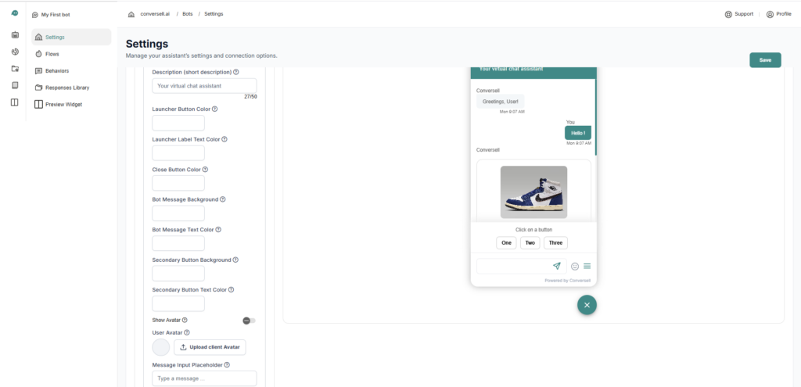Image resolution: width=801 pixels, height=387 pixels.
Task: Click the send message paper plane icon
Action: (557, 266)
